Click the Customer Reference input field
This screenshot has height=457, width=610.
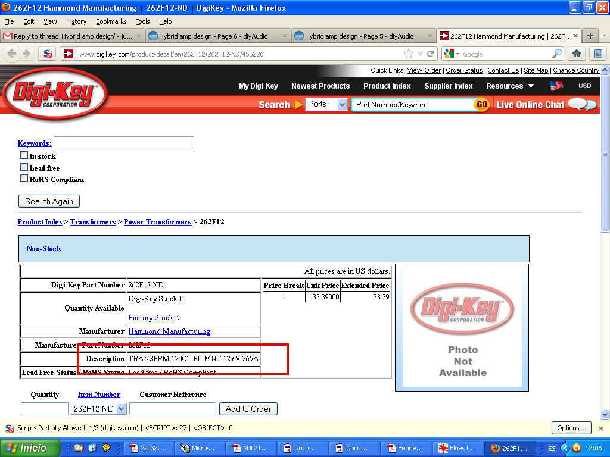173,409
